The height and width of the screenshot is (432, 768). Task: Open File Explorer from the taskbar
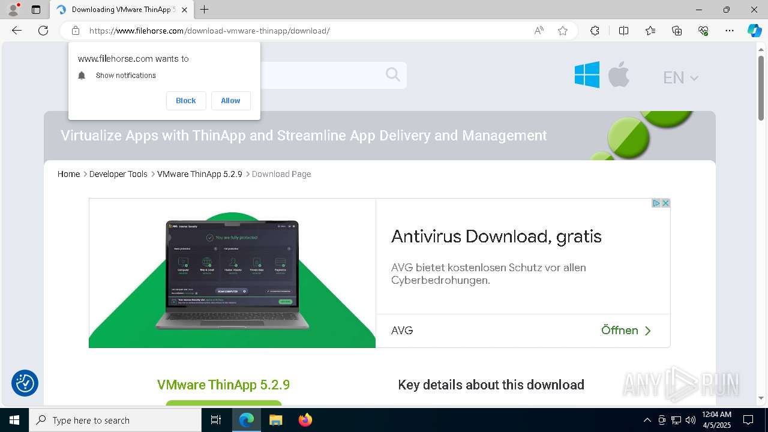pos(275,420)
